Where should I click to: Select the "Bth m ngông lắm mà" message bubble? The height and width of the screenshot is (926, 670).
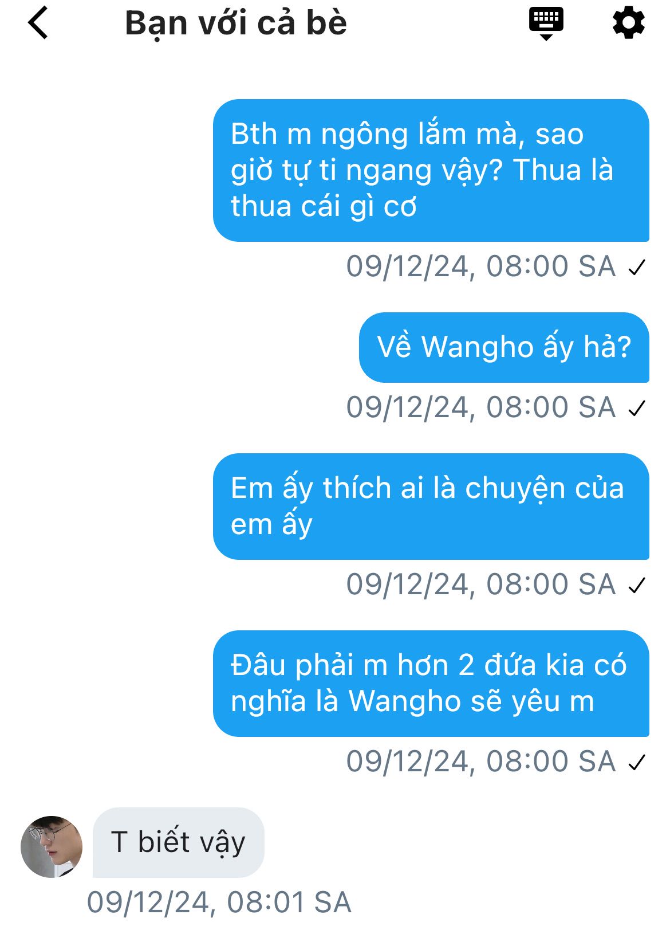pos(431,170)
